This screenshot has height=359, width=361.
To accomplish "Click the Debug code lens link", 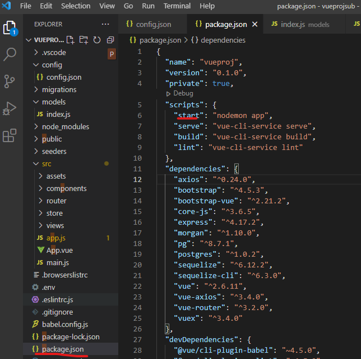I will (x=183, y=93).
